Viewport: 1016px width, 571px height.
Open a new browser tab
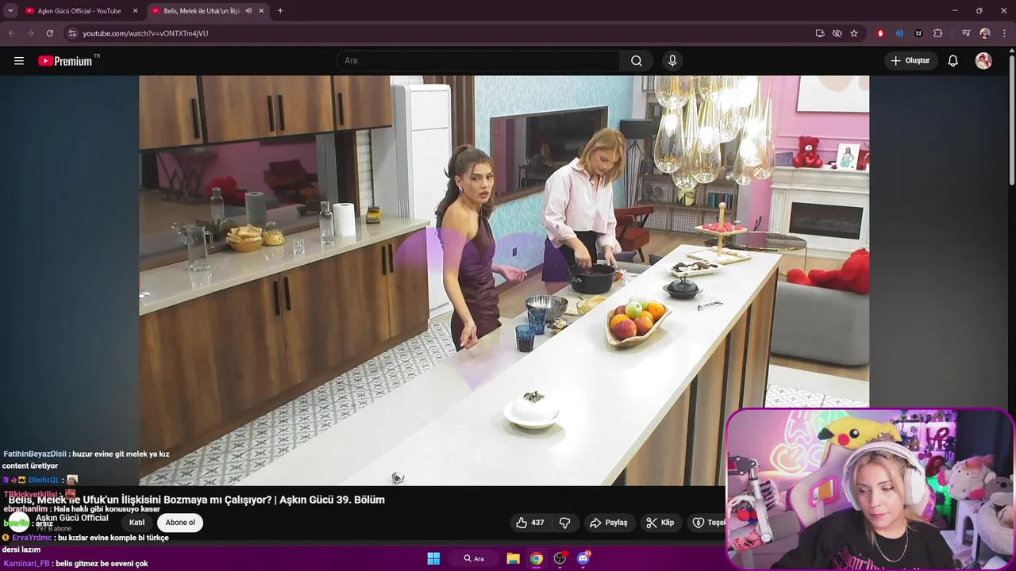click(280, 11)
